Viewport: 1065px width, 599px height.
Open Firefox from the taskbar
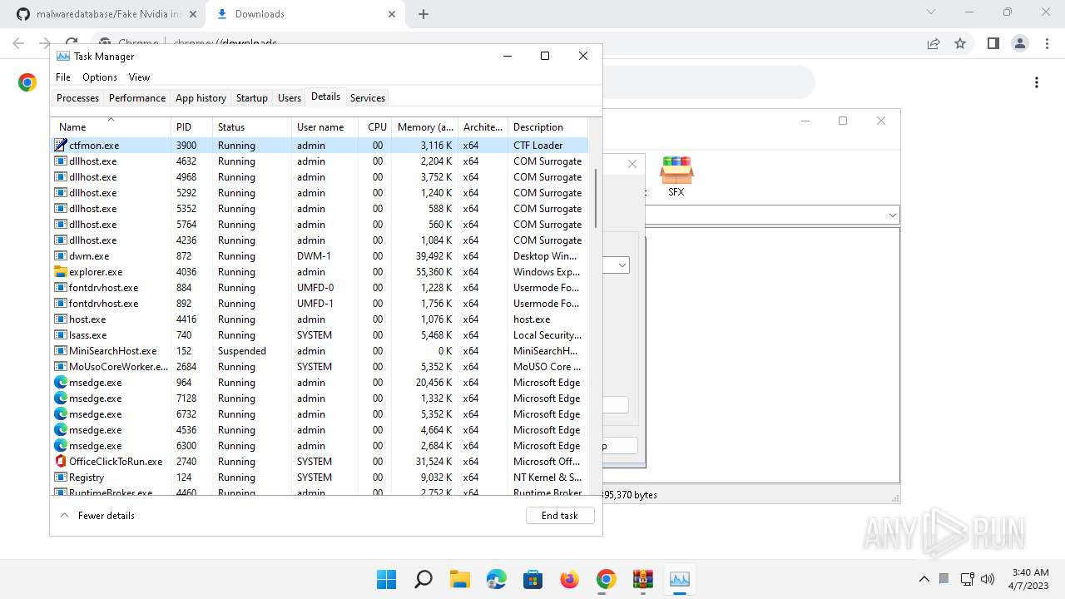click(x=570, y=579)
